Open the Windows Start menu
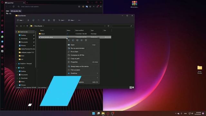Screen dimensions: 206x116 [94, 113]
